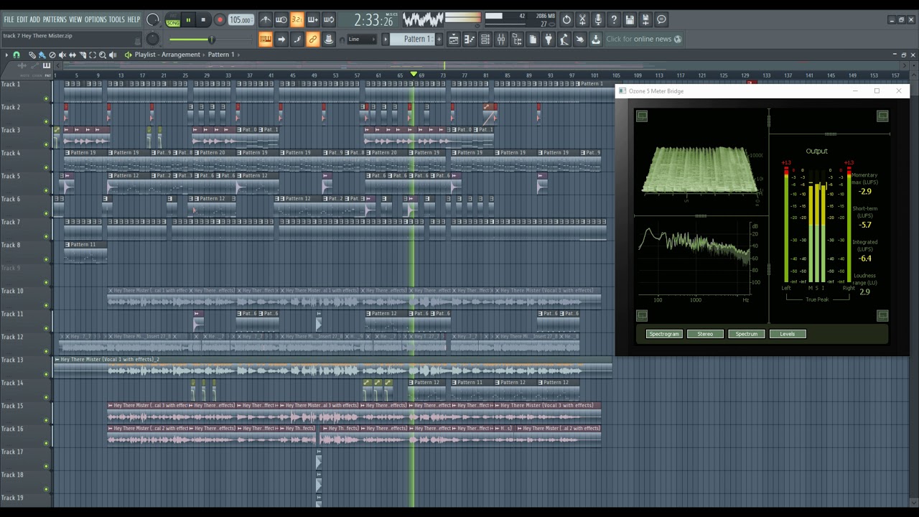Select the Paint brush tool in Playlist

click(42, 55)
